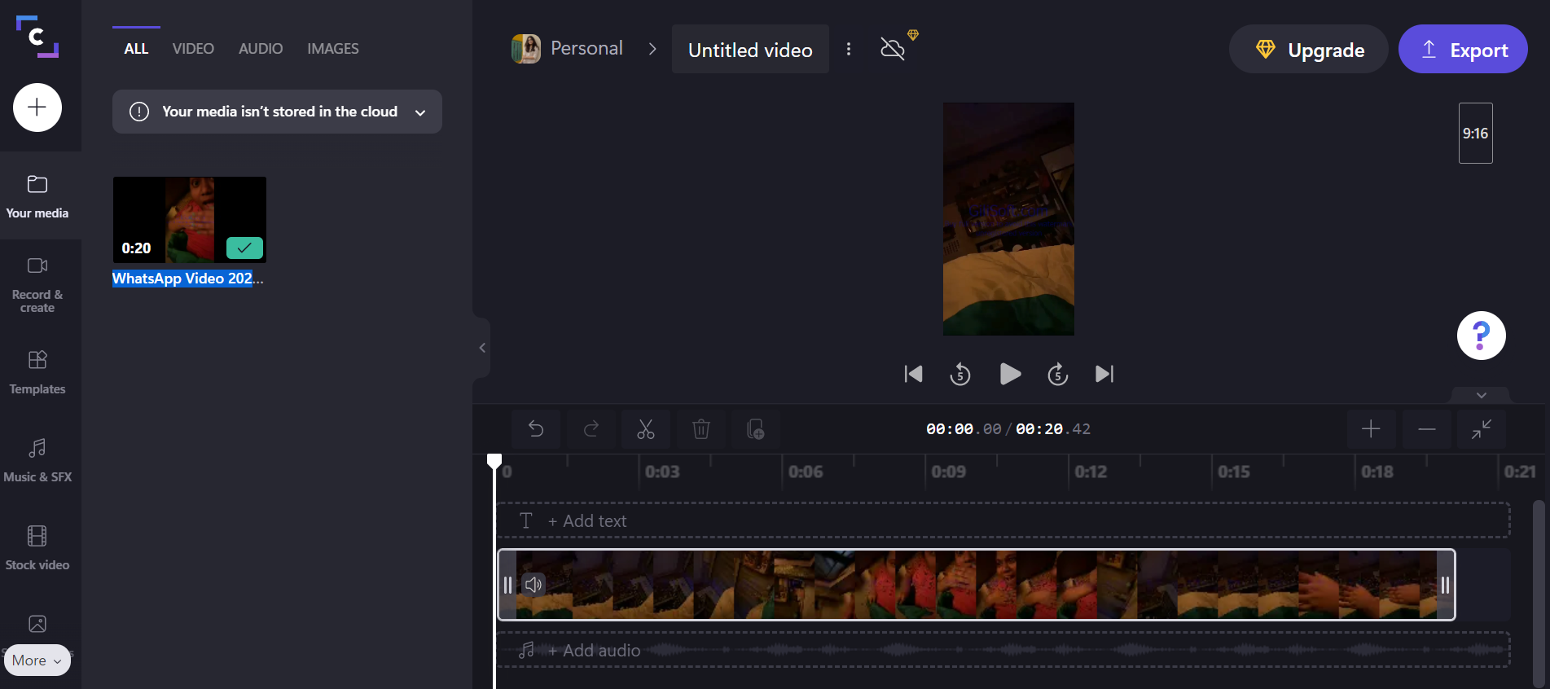The image size is (1550, 689).
Task: Click the timeline playhead marker
Action: pos(494,462)
